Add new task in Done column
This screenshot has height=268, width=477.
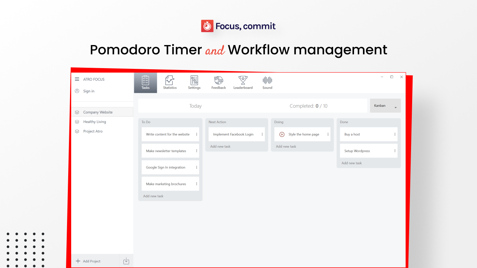[352, 163]
